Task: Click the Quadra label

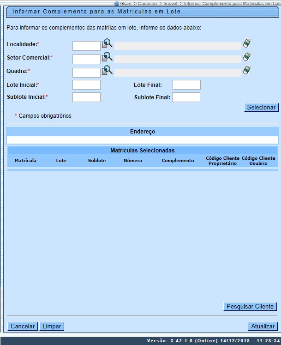Action: pos(18,71)
